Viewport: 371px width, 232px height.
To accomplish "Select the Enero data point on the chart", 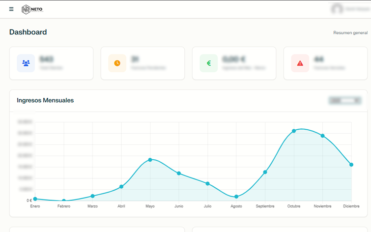I will 35,199.
